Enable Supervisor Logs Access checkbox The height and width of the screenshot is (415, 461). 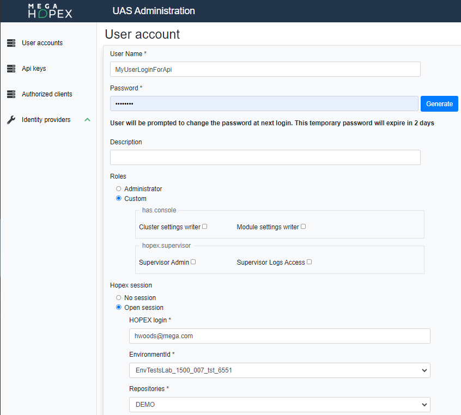tap(309, 262)
